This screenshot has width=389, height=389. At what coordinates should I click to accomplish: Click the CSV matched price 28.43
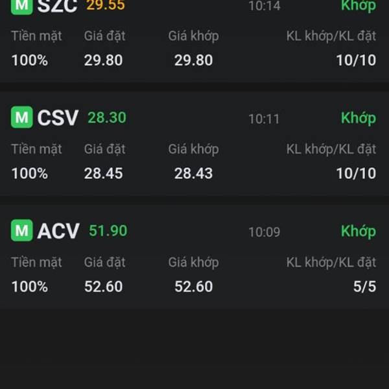pyautogui.click(x=193, y=173)
